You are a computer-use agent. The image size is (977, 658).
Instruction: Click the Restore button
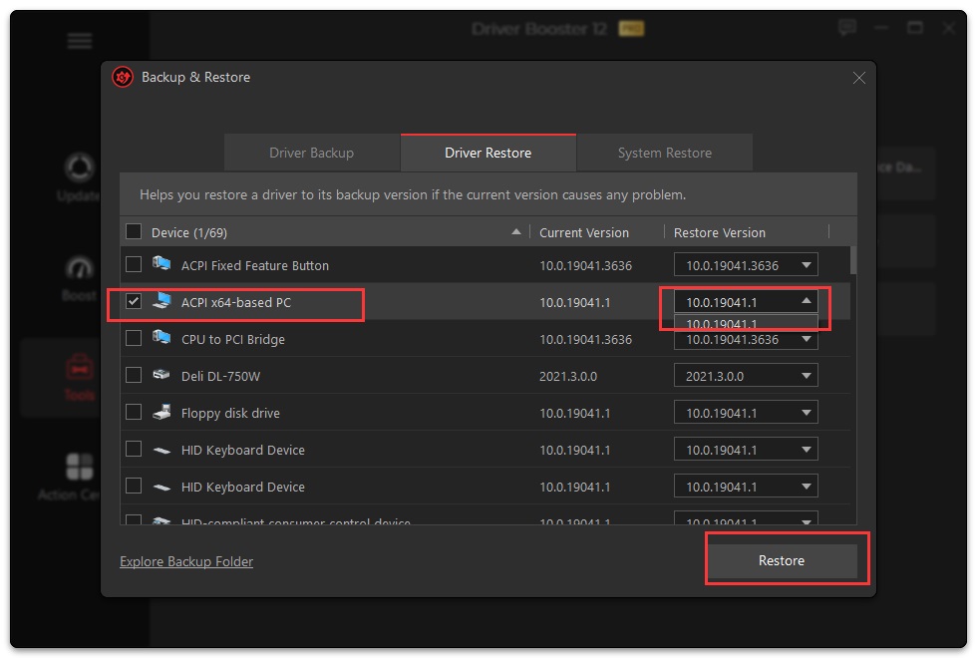coord(782,560)
